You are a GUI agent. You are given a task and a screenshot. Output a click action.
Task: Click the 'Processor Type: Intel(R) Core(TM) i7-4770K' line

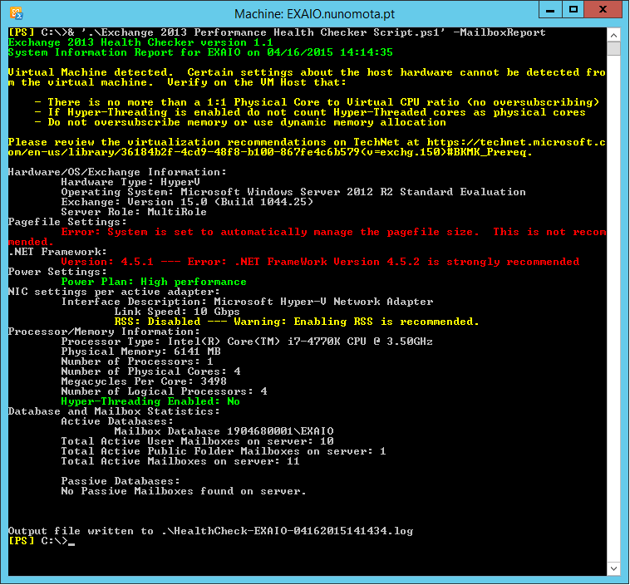[247, 342]
